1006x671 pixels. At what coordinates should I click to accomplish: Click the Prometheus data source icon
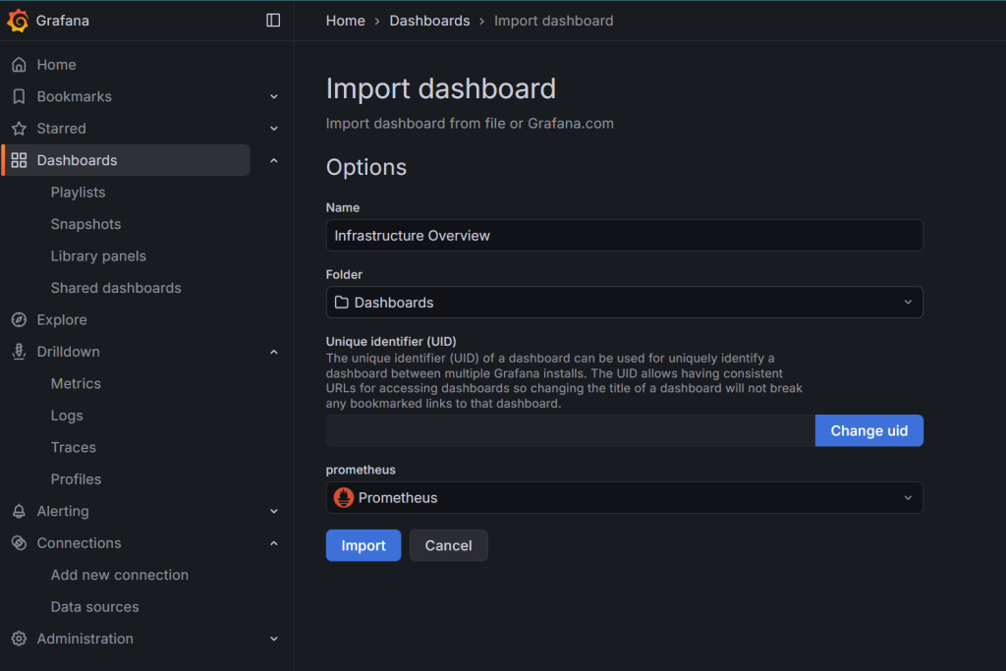[343, 497]
